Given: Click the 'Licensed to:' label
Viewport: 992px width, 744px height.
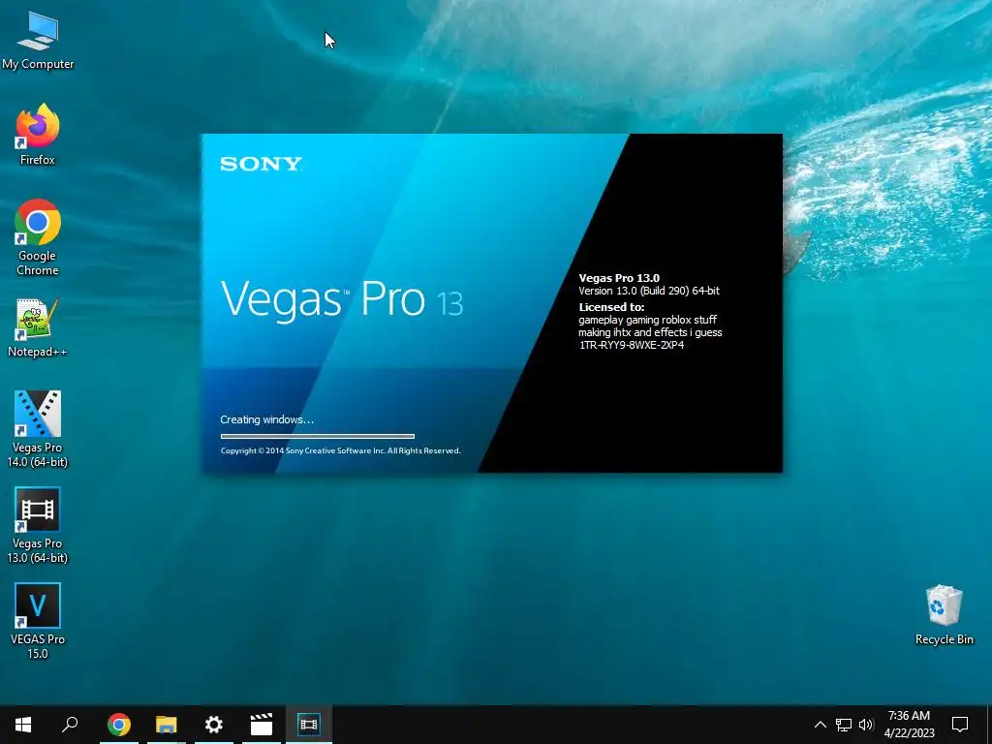Looking at the screenshot, I should (x=612, y=307).
